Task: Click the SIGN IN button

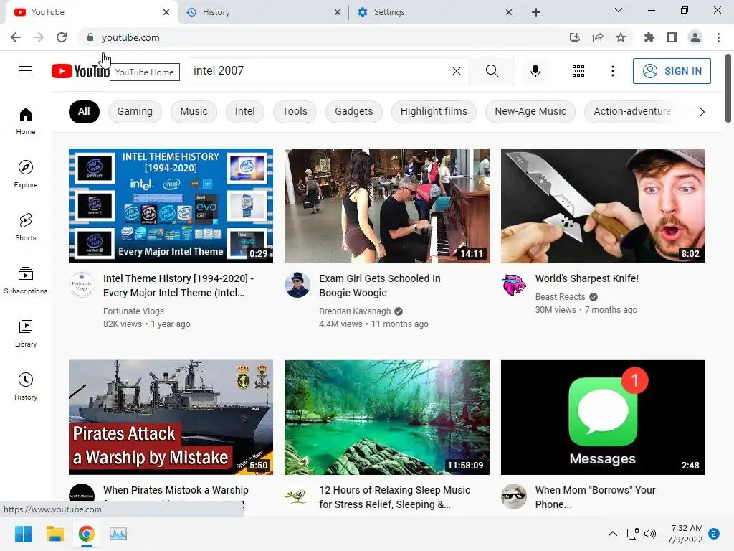Action: point(671,71)
